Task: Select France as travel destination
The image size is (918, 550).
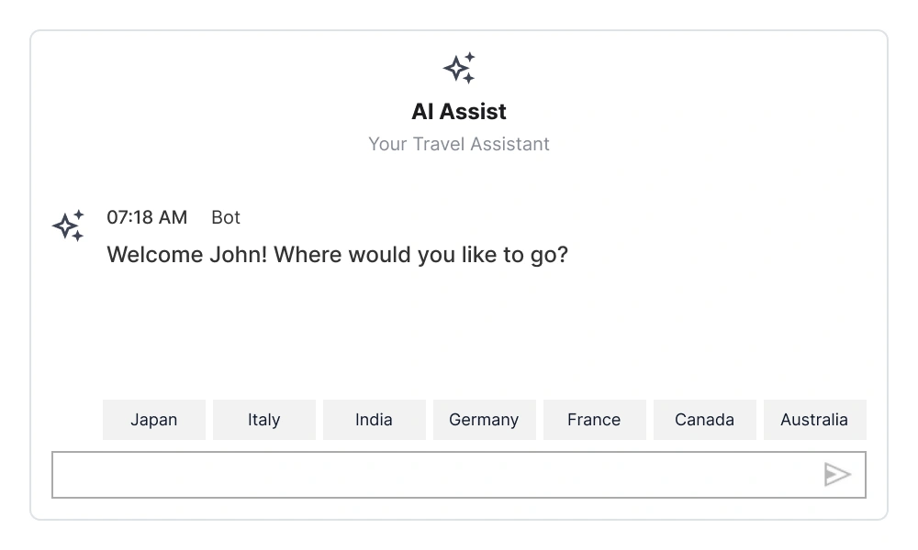Action: click(594, 419)
